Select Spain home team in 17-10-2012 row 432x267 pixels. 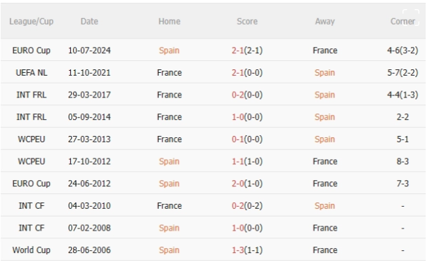pyautogui.click(x=169, y=161)
